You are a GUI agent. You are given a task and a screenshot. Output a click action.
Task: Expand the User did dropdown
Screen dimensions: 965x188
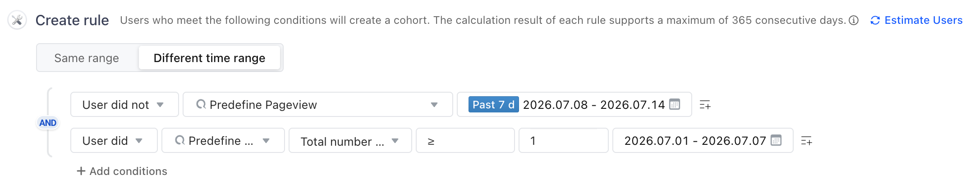pos(114,140)
